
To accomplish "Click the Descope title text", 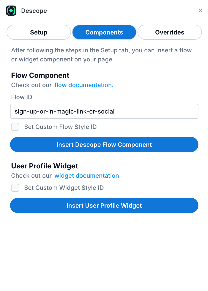I will tap(34, 11).
